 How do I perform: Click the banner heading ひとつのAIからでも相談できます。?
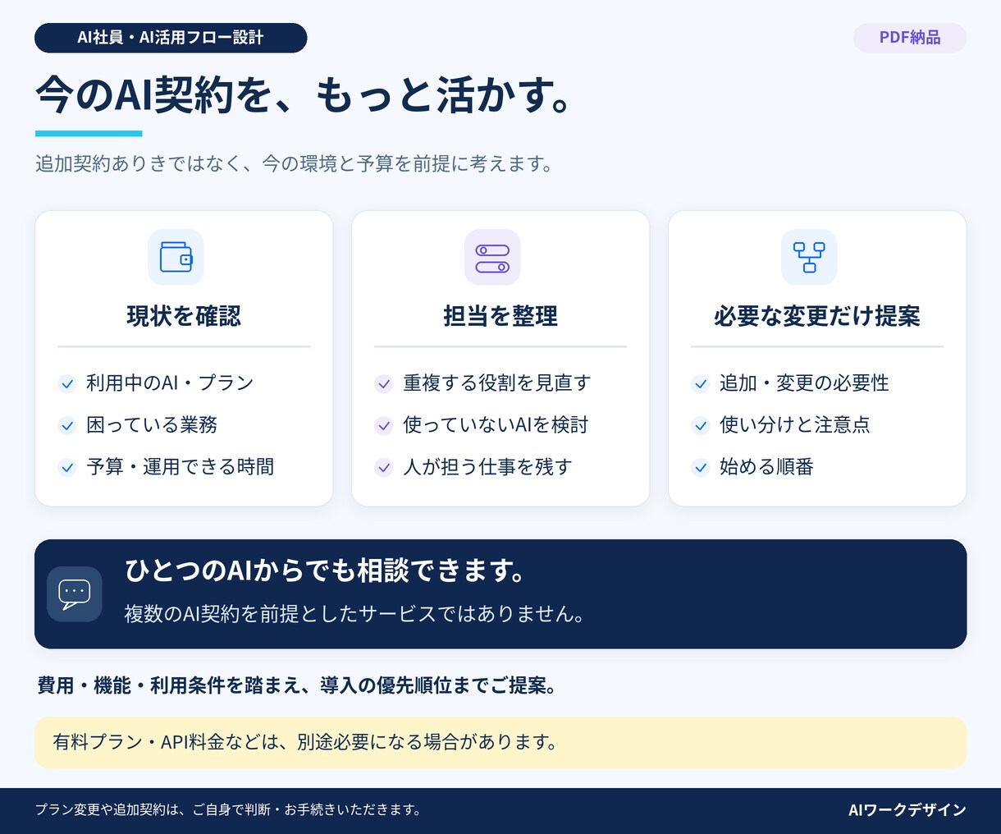[x=327, y=571]
